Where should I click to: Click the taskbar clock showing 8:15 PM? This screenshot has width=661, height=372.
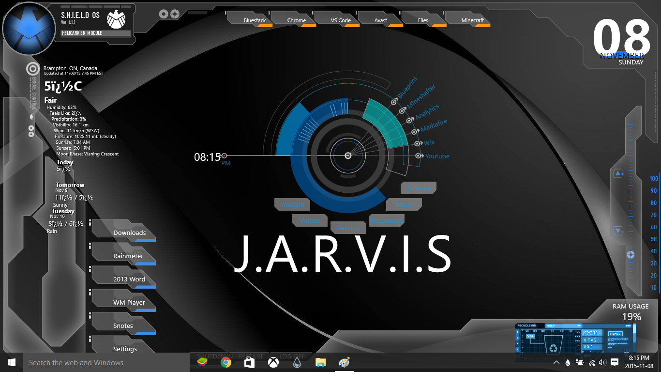click(x=639, y=362)
